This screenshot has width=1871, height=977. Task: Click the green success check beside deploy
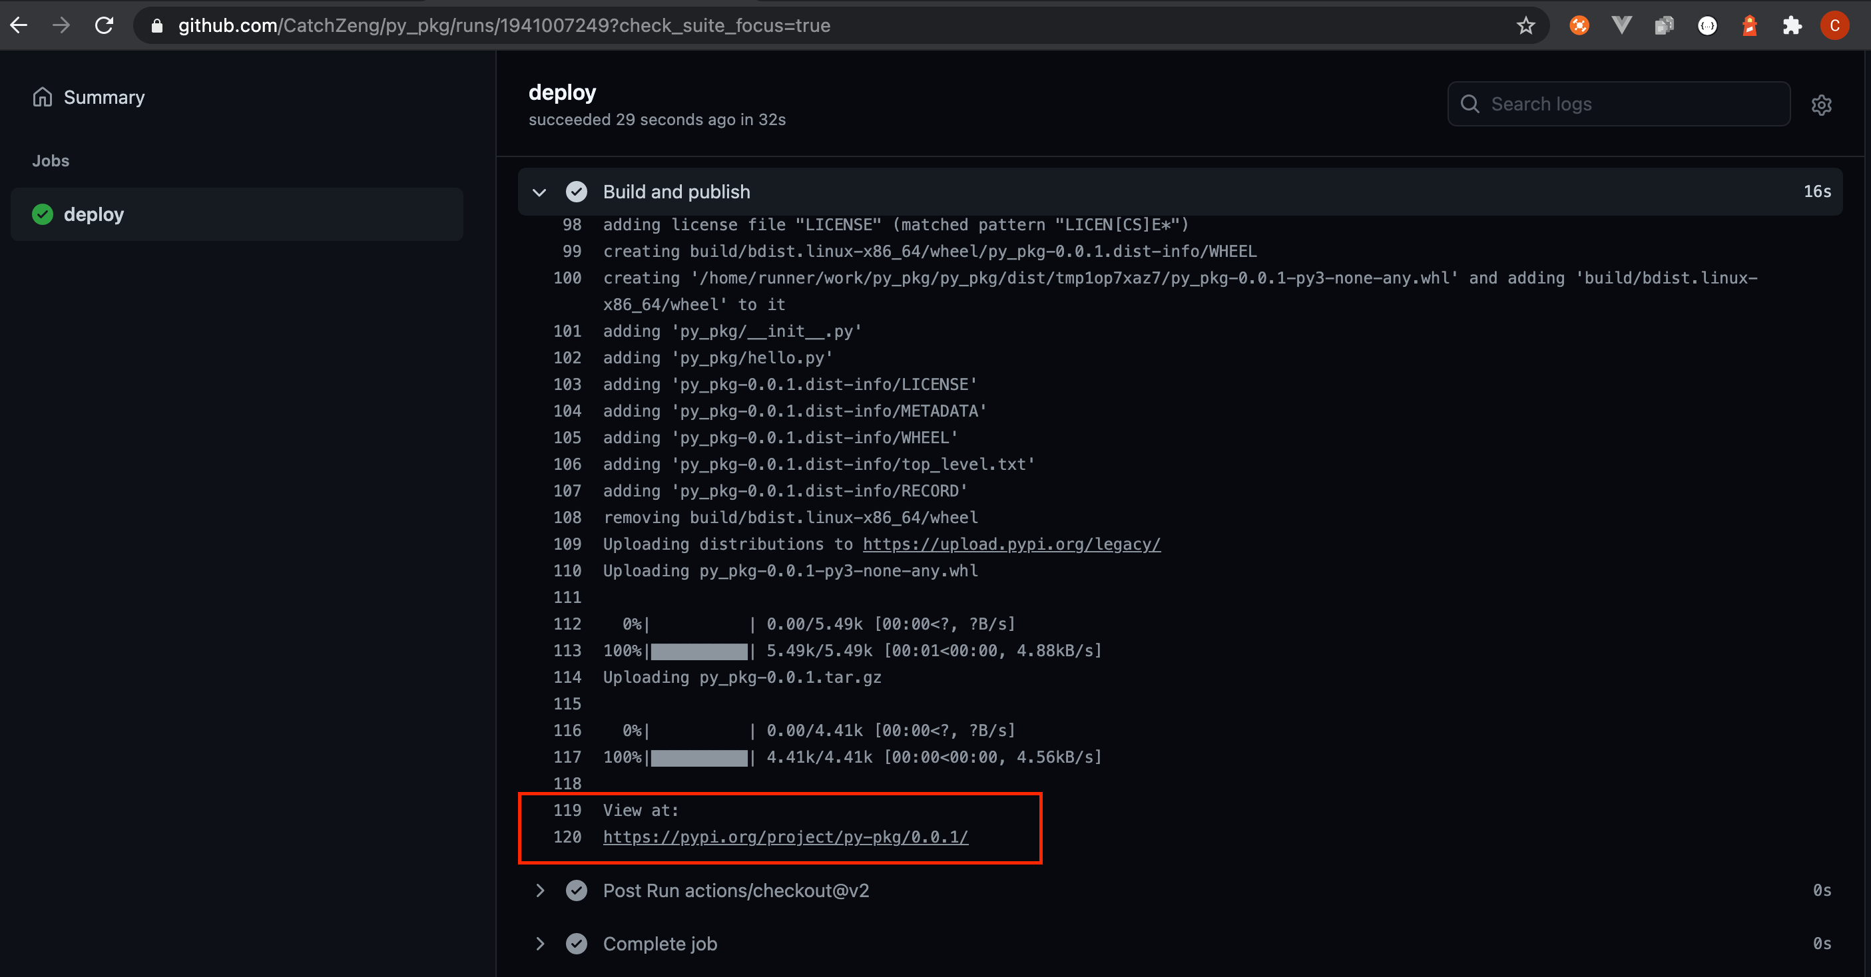tap(43, 214)
